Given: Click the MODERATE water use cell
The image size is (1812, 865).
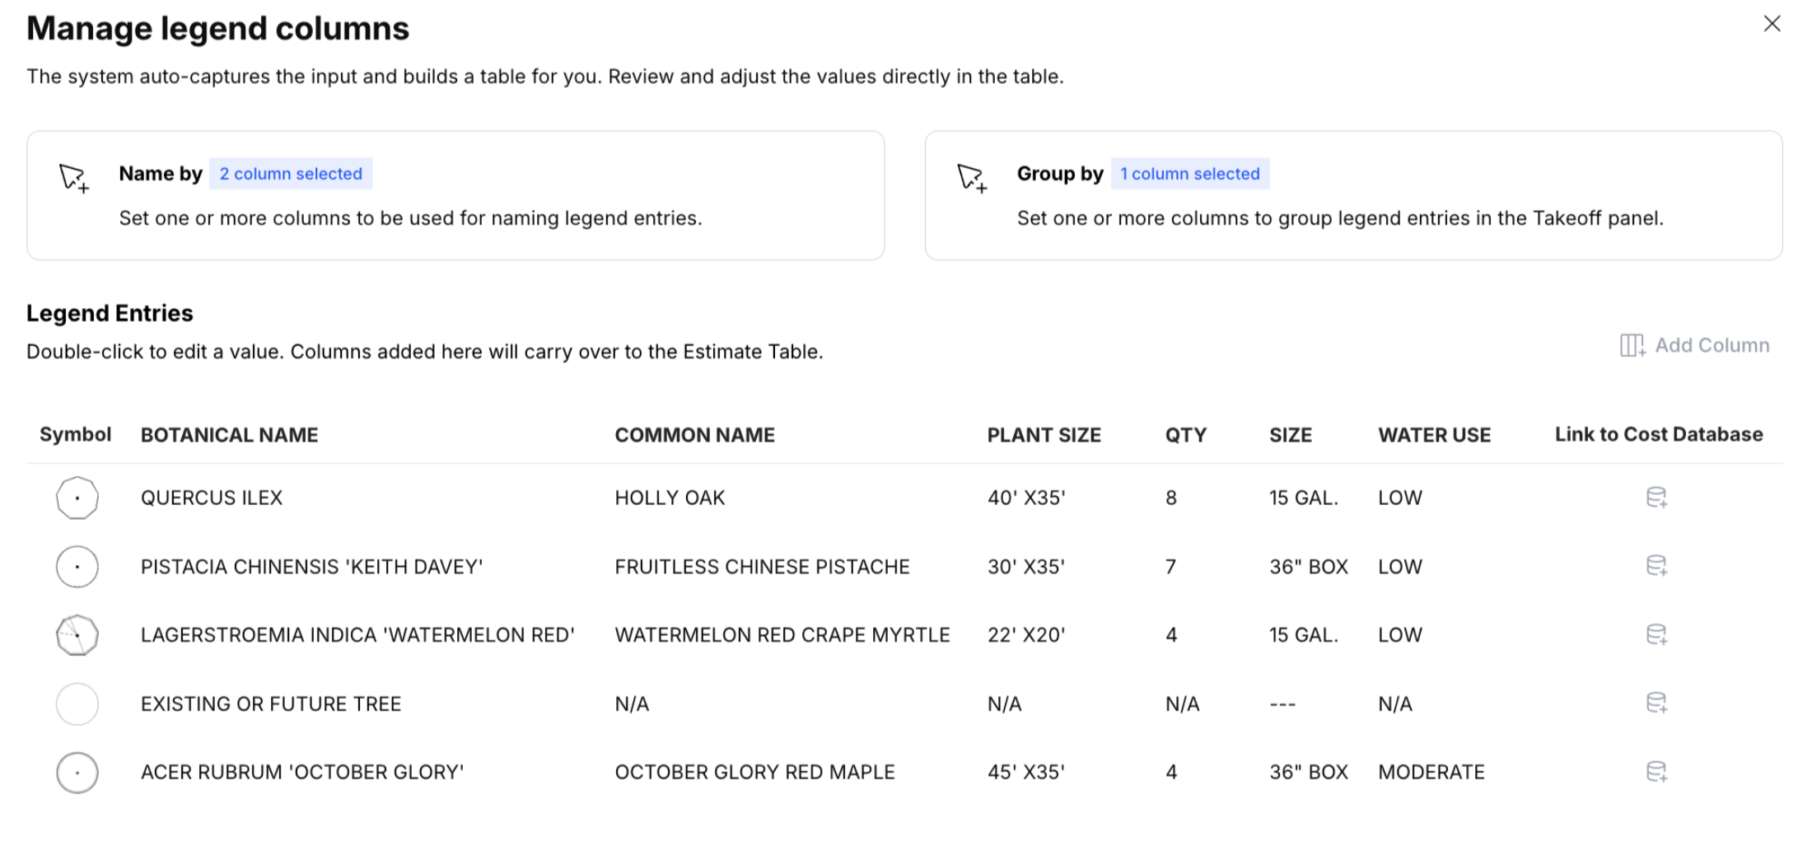Looking at the screenshot, I should (1431, 772).
